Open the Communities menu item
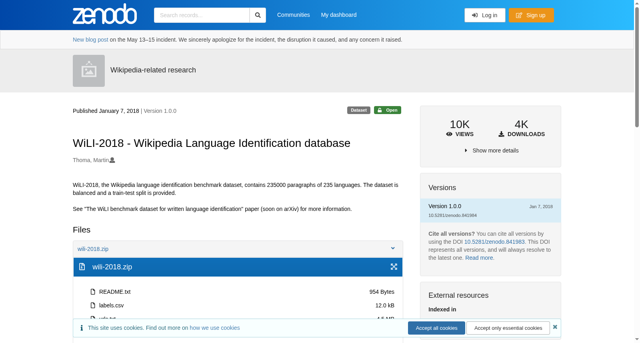640x343 pixels. 294,15
